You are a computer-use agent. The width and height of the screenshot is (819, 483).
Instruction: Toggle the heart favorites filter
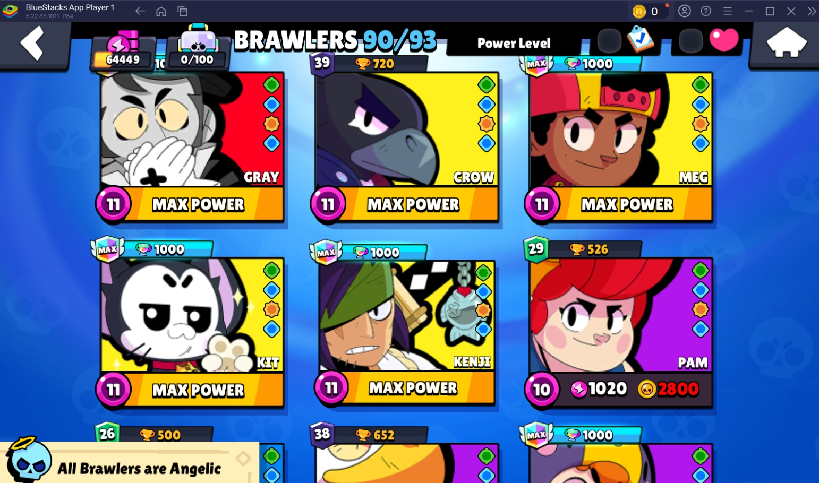point(724,40)
